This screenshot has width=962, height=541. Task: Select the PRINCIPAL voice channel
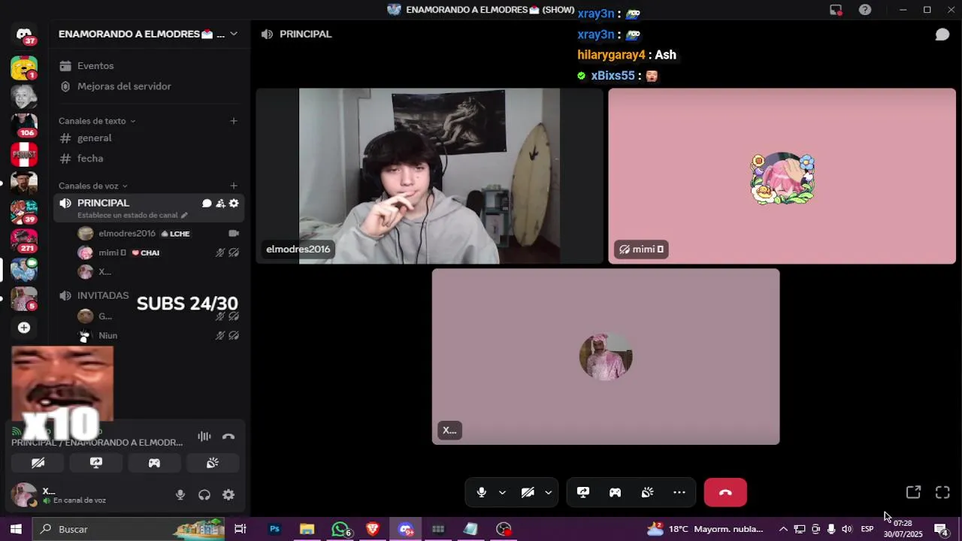103,203
